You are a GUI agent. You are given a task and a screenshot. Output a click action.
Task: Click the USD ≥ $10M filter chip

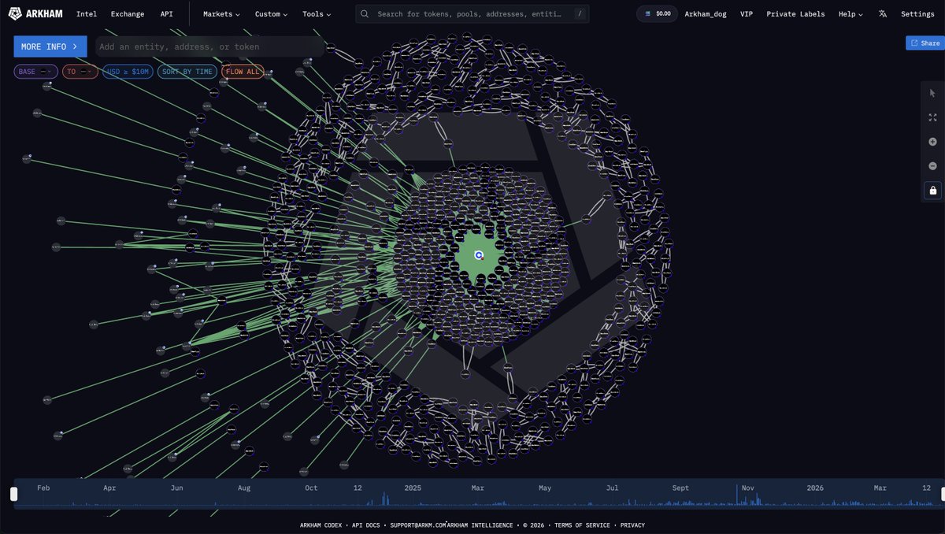click(128, 72)
